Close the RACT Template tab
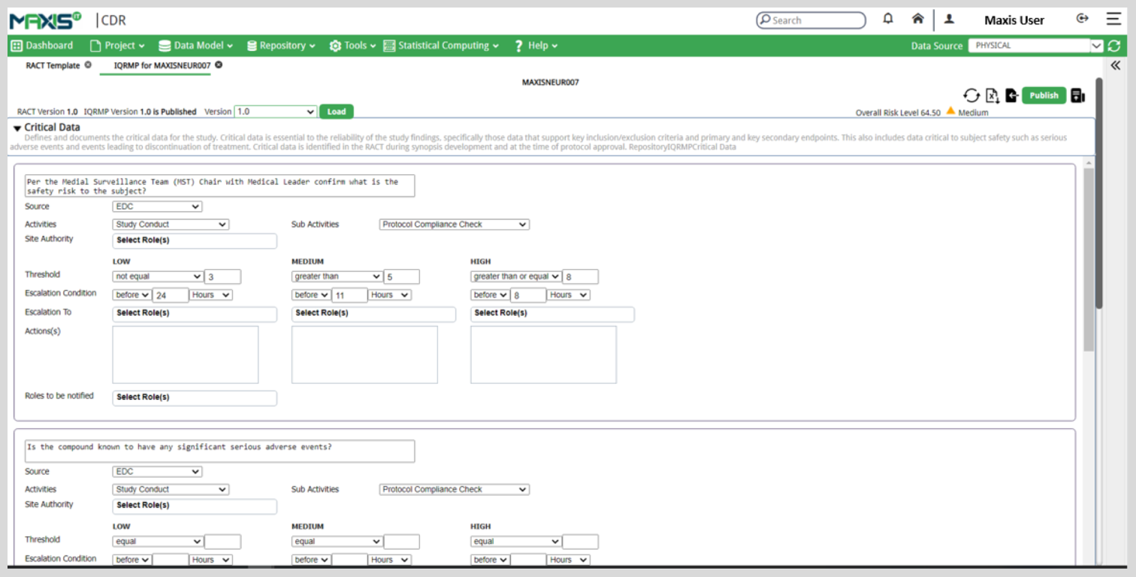Screen dimensions: 1136x577 (88, 65)
